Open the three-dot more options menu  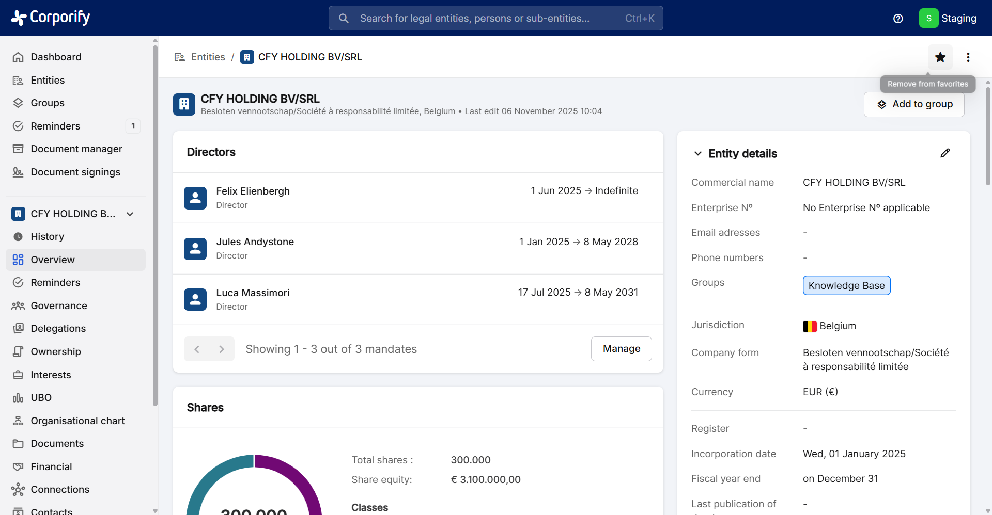(968, 57)
